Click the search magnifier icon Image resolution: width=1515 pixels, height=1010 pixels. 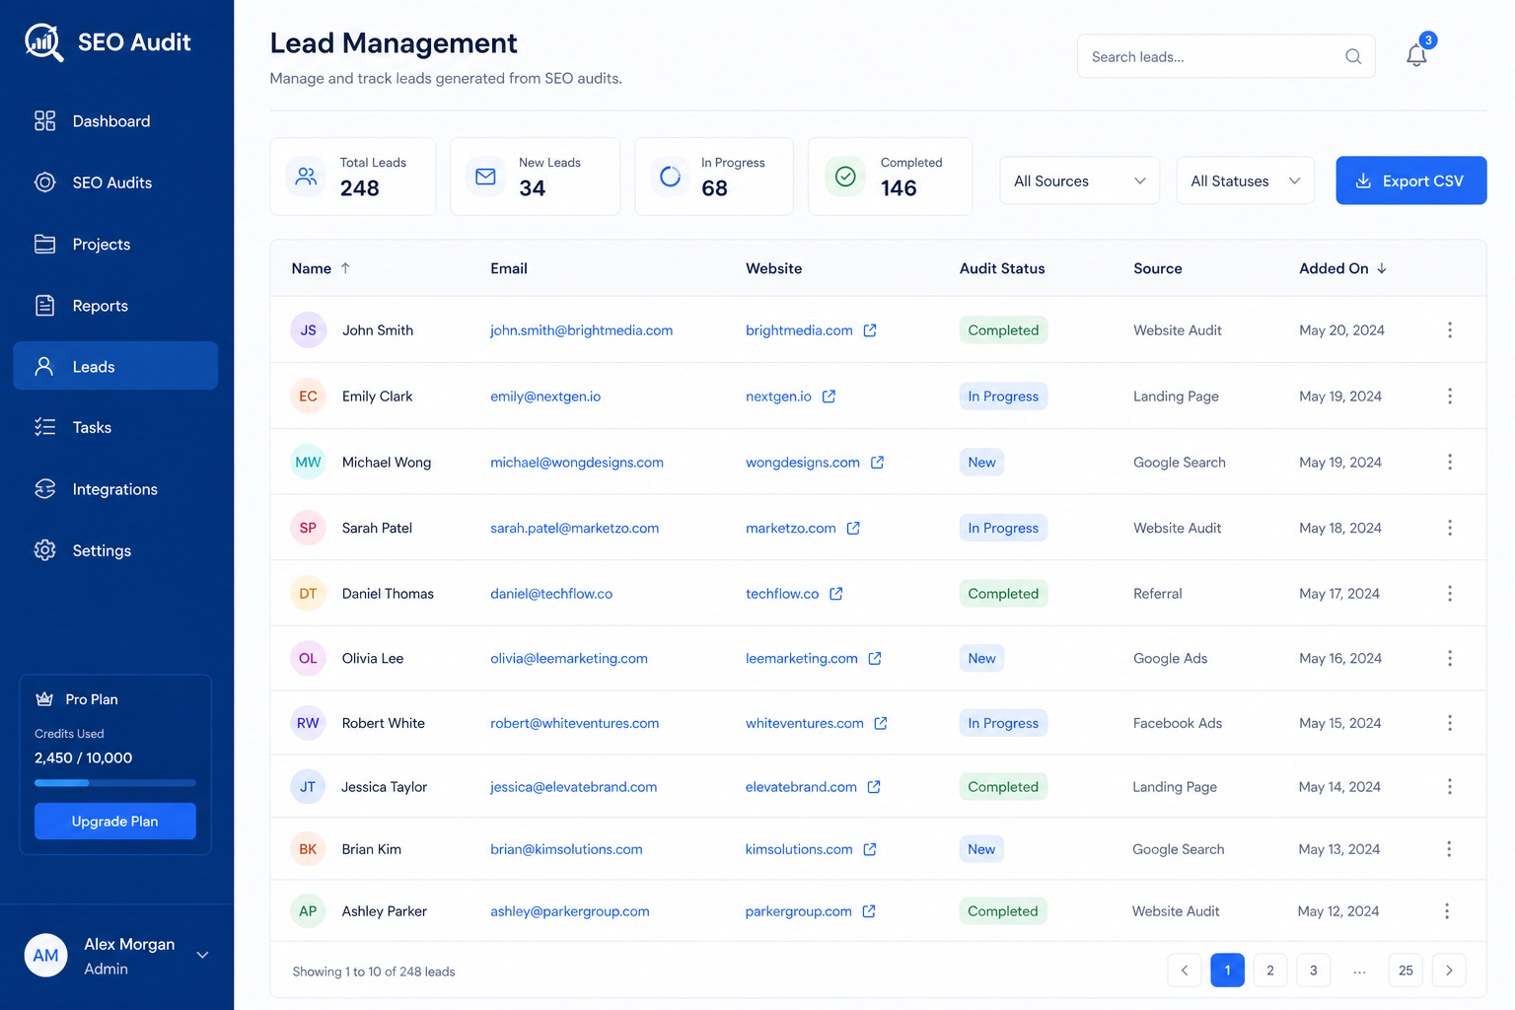click(x=1353, y=56)
